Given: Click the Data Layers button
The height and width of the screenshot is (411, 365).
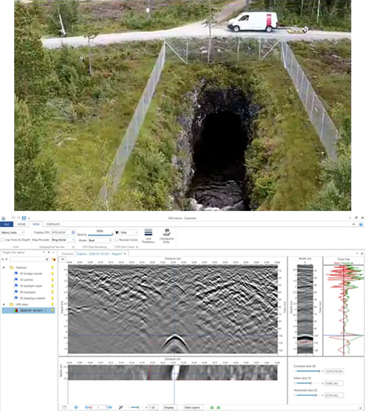Looking at the screenshot, I should tap(193, 407).
